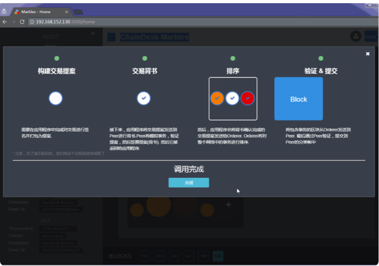Click the blue Block square
The image size is (379, 266).
click(299, 99)
